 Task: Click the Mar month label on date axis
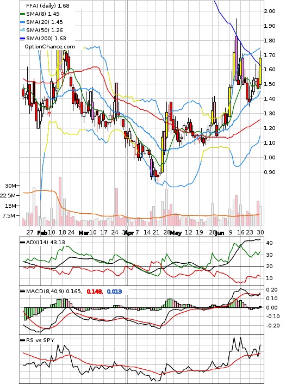coord(84,233)
